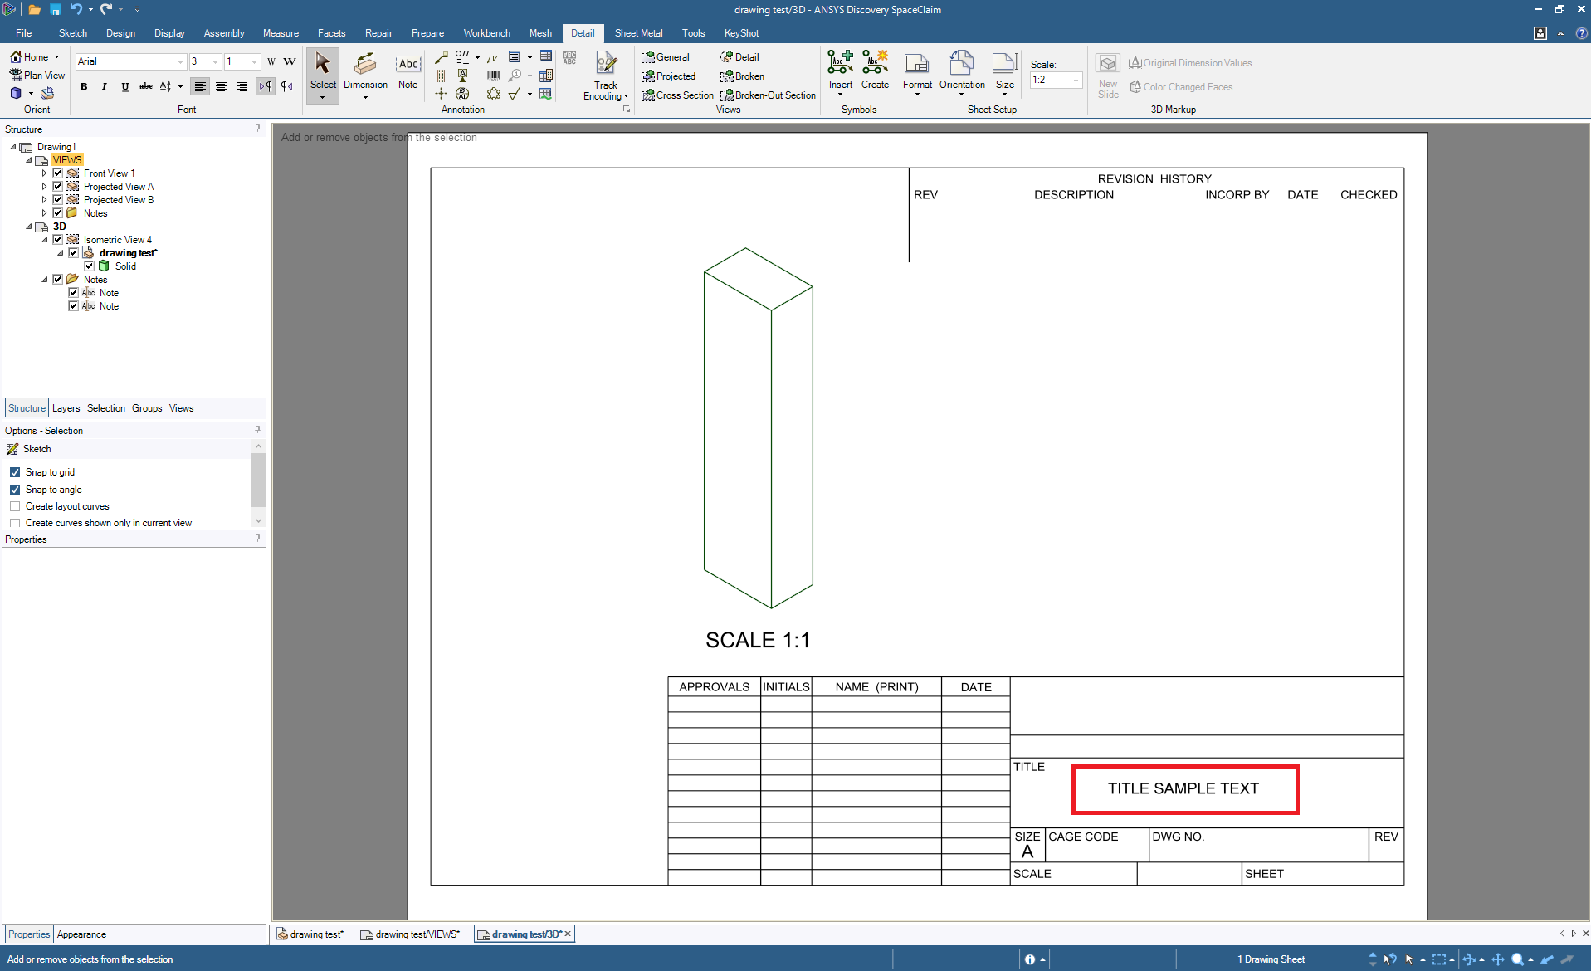Toggle bold text formatting

(84, 86)
